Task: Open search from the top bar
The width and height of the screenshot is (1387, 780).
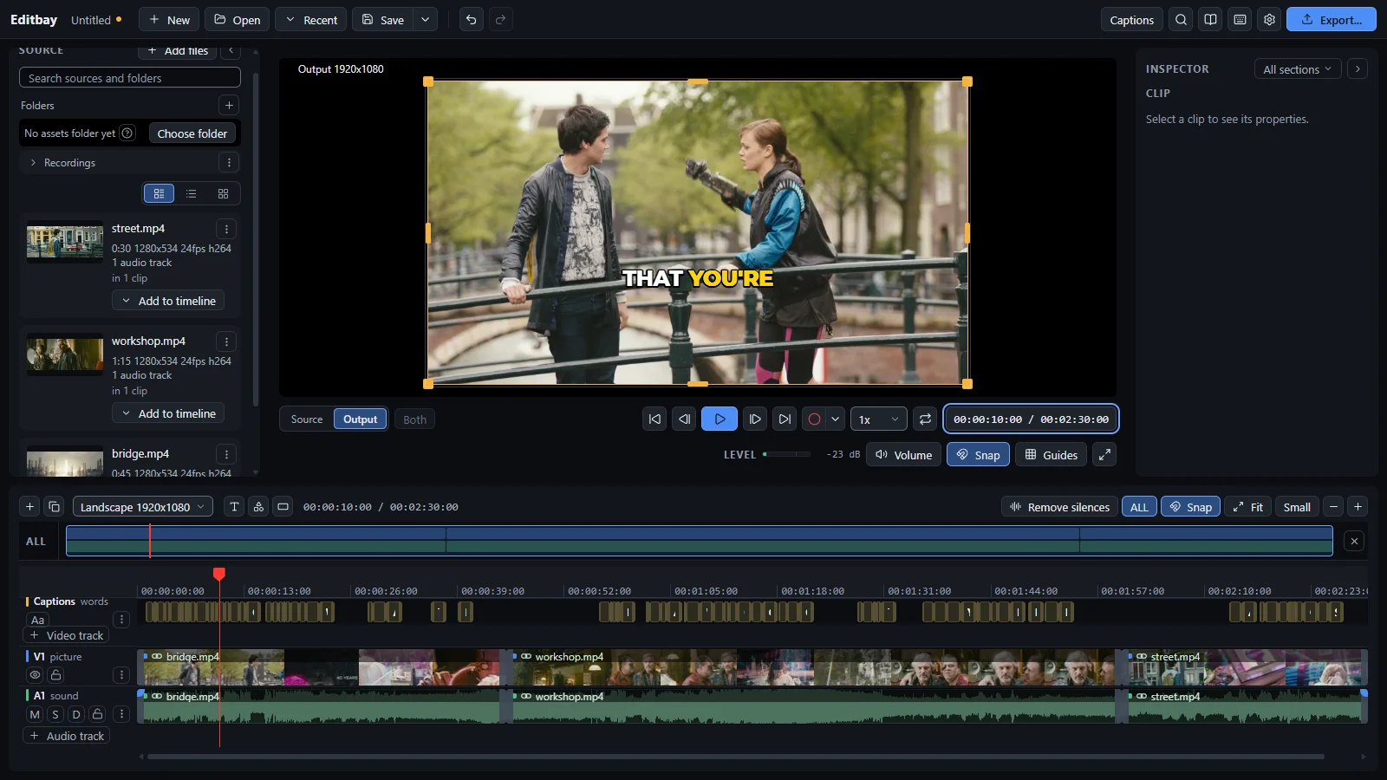Action: pos(1181,20)
